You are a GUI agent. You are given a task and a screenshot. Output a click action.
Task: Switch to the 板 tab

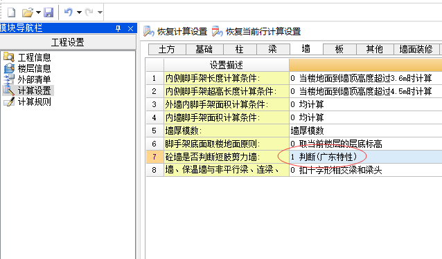pyautogui.click(x=339, y=50)
